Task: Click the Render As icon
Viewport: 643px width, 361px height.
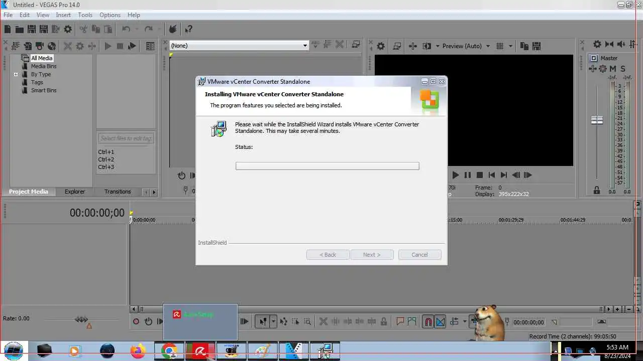Action: (x=56, y=29)
